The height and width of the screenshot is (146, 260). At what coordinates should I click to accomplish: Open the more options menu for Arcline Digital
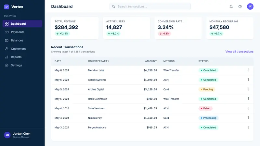coord(248,89)
